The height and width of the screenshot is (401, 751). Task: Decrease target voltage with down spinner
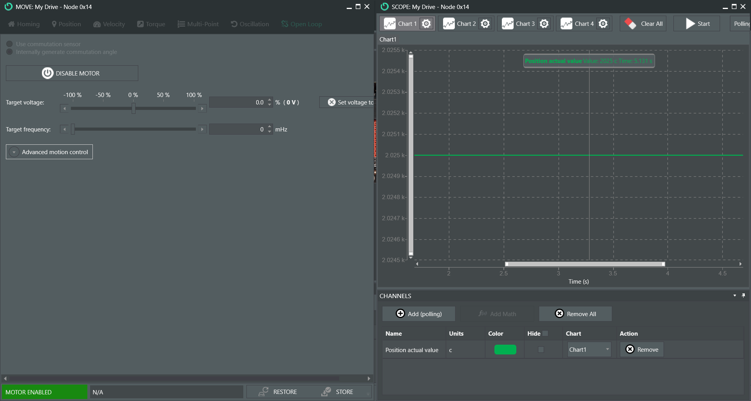[x=270, y=104]
